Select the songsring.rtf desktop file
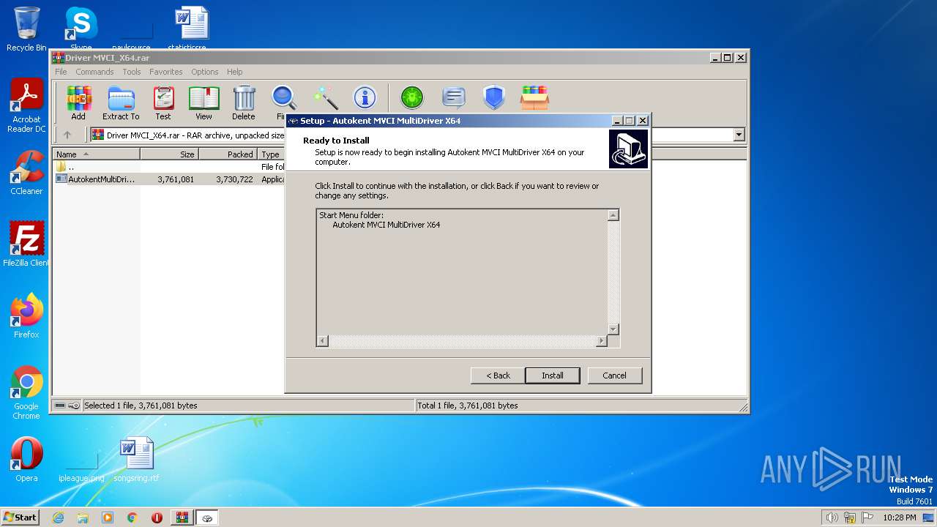The height and width of the screenshot is (527, 937). click(x=136, y=460)
